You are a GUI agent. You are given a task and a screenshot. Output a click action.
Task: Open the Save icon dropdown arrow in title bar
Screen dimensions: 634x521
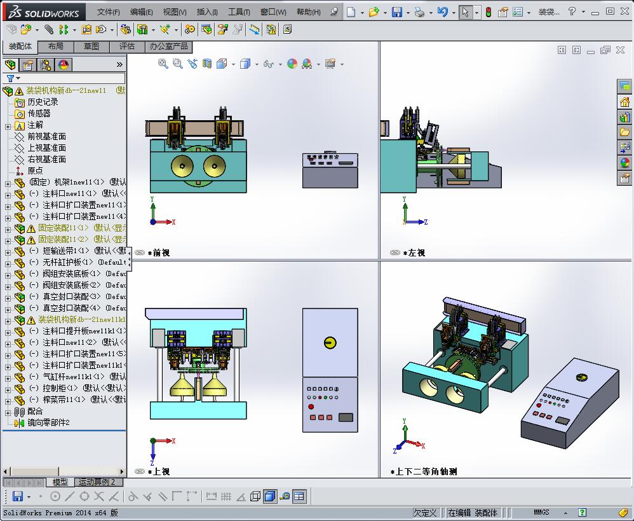(x=408, y=13)
